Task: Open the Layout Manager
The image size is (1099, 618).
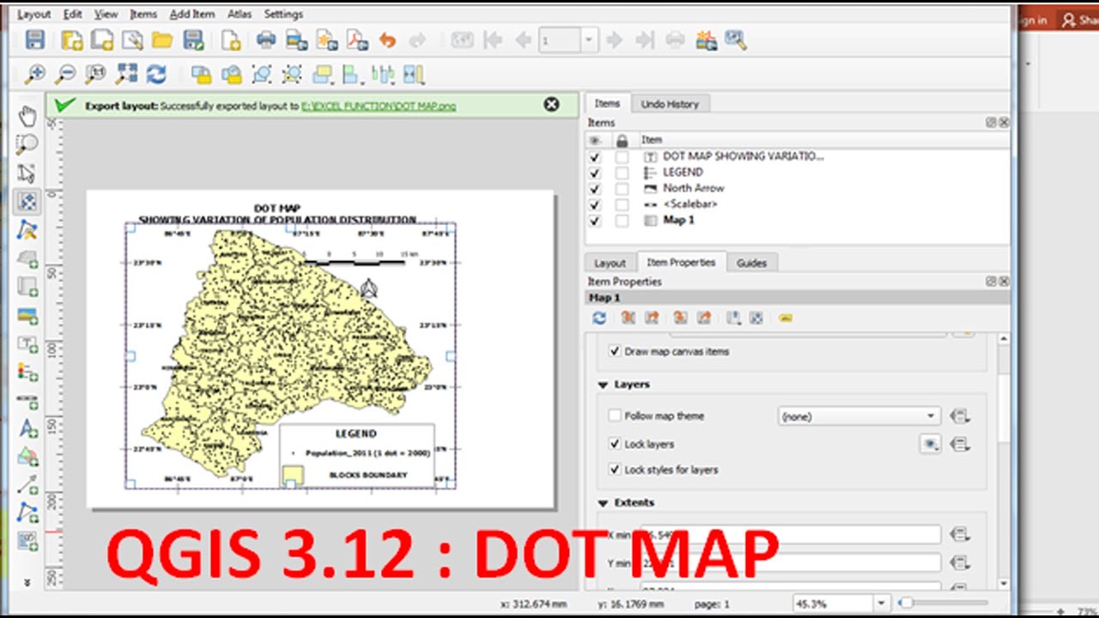Action: (132, 40)
